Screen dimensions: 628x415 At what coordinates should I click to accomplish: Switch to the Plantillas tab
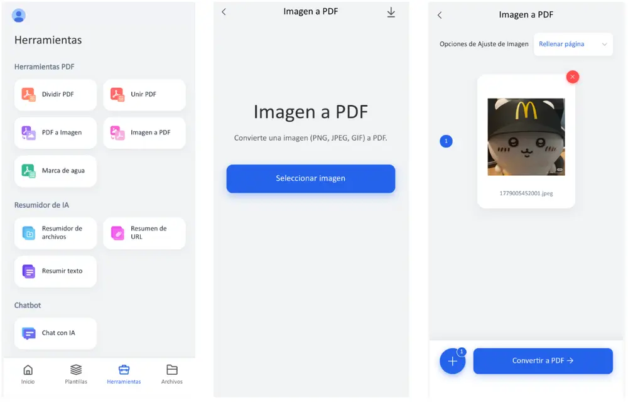click(x=76, y=375)
